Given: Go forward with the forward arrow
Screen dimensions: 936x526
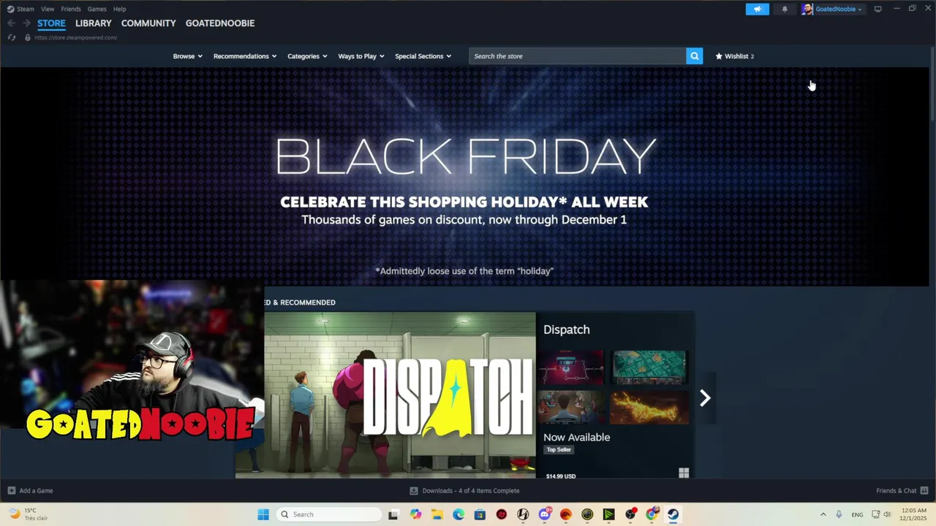Looking at the screenshot, I should [26, 23].
